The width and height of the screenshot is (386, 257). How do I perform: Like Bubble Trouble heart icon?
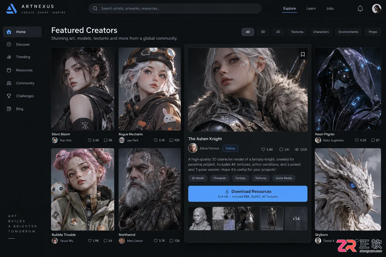tap(90, 241)
